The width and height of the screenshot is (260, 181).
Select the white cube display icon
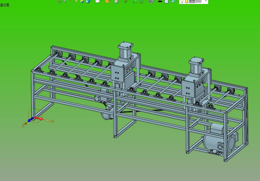coord(97,1)
